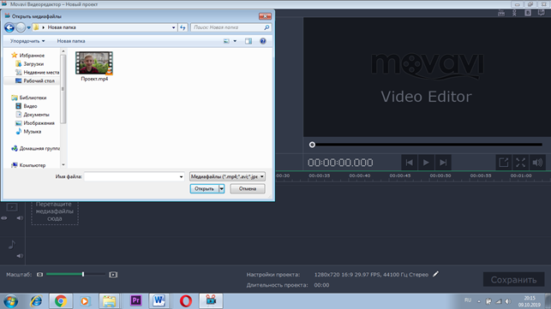
Task: Click the VK icon in Movavi
Action: pyautogui.click(x=528, y=13)
